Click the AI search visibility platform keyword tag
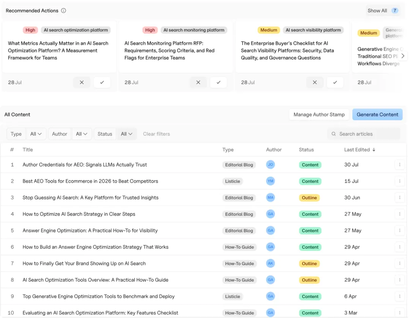410x318 pixels. 313,30
